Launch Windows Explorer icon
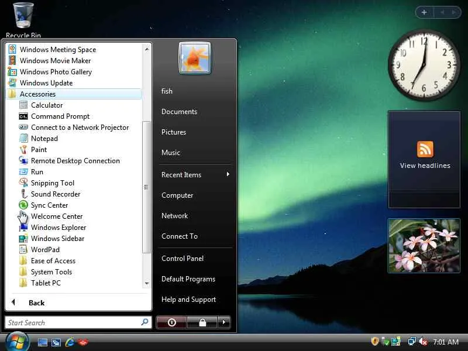 click(x=23, y=227)
